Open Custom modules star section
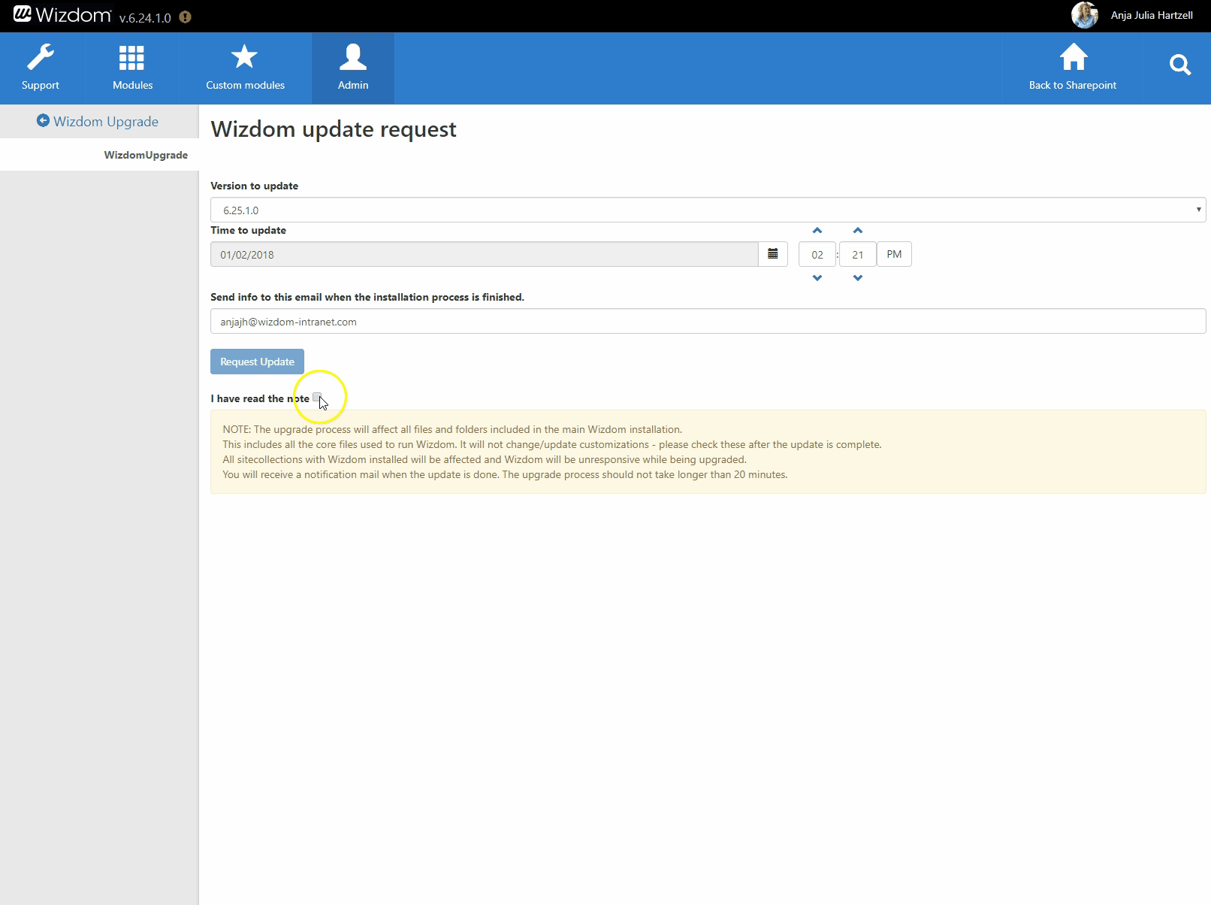Screen dimensions: 1211x905 pos(245,68)
